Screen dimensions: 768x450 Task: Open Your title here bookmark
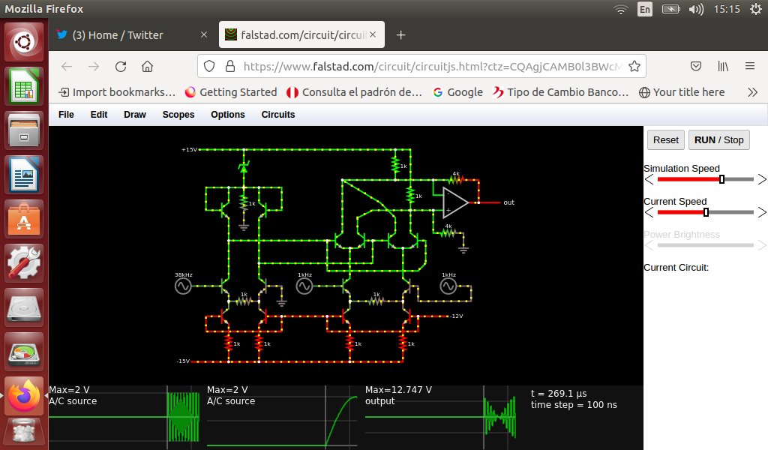coord(682,92)
